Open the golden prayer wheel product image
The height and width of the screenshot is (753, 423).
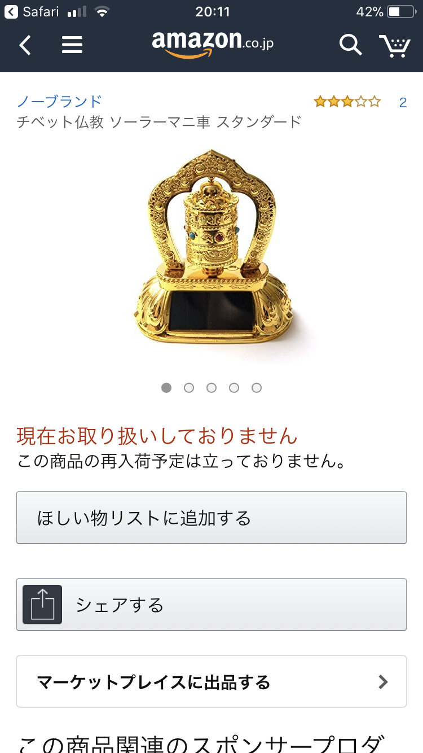click(x=213, y=249)
